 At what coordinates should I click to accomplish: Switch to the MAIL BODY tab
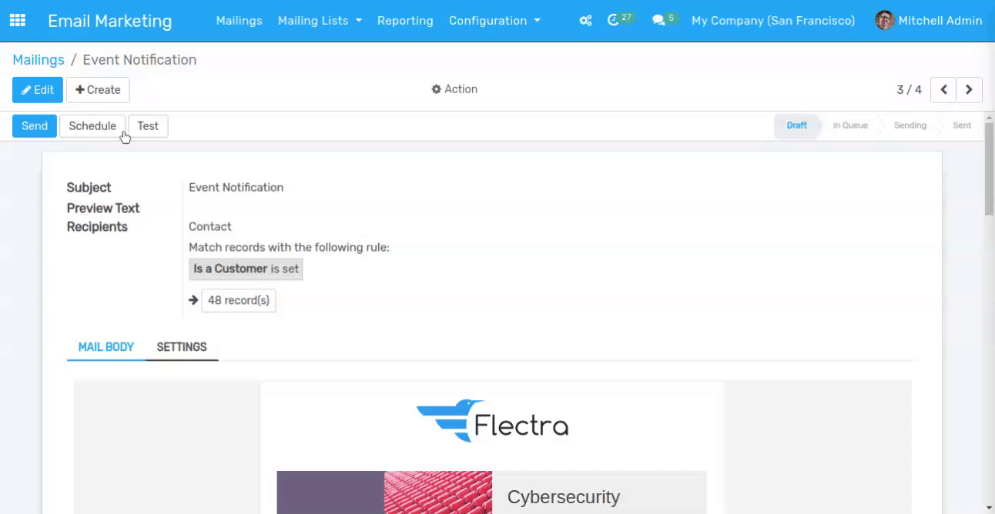click(x=106, y=347)
